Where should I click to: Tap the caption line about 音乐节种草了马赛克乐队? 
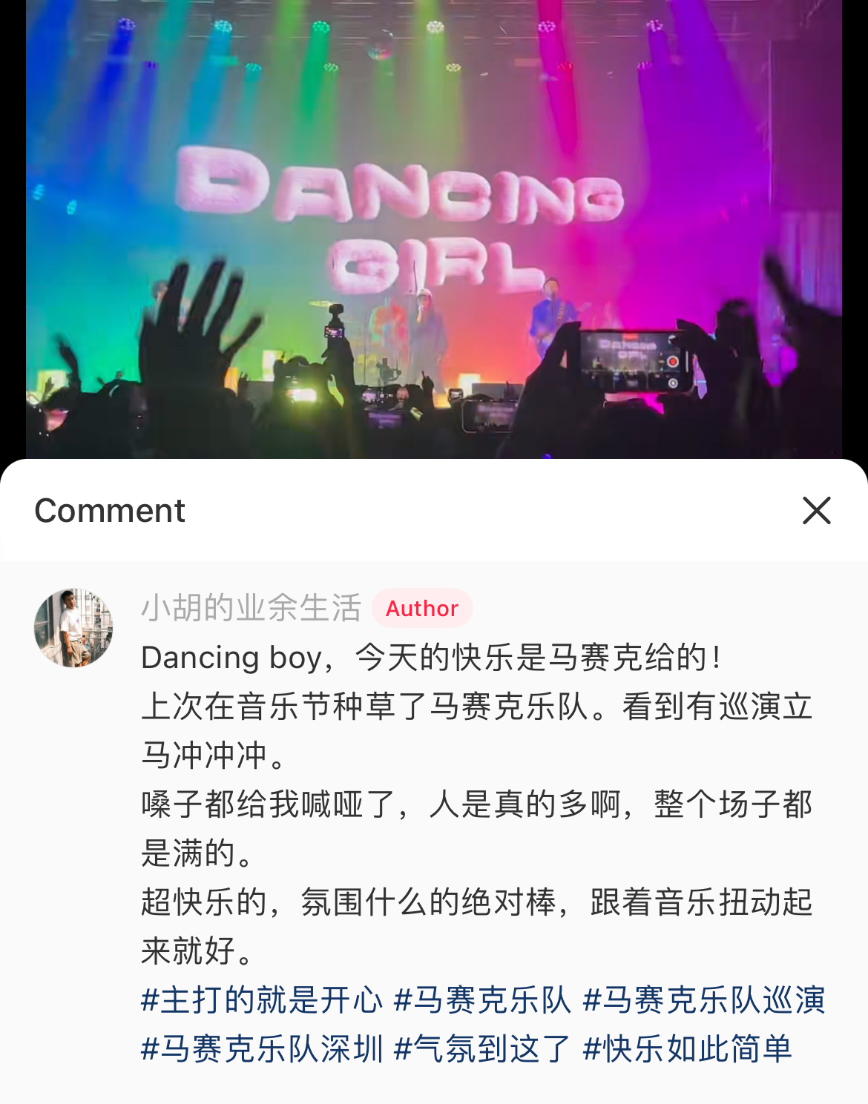tap(477, 706)
